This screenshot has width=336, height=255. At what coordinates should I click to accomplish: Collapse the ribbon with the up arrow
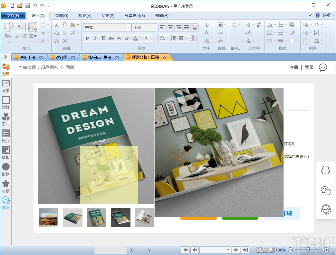point(311,15)
